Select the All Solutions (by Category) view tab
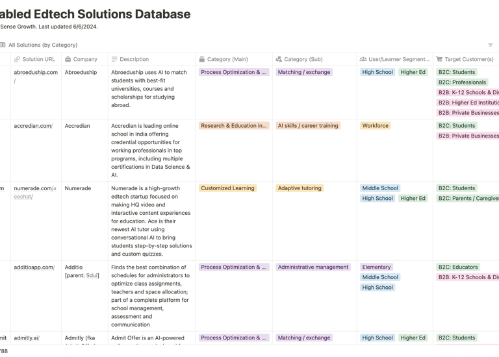 pyautogui.click(x=43, y=45)
